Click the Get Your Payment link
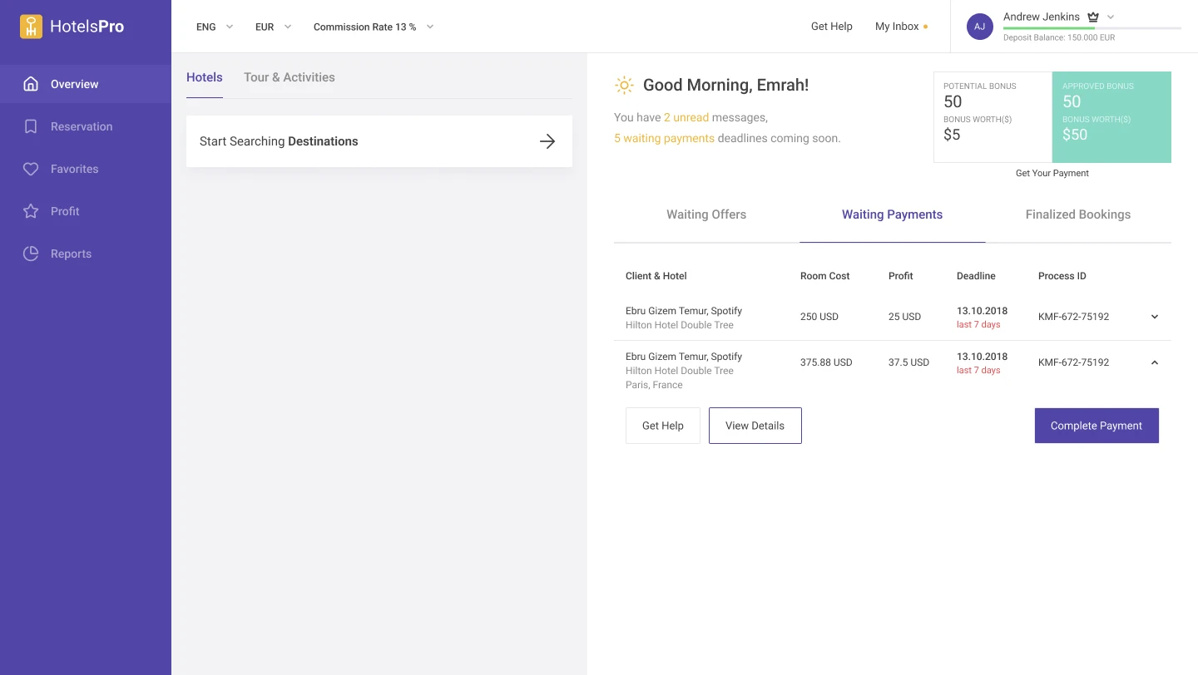1198x675 pixels. [x=1052, y=173]
